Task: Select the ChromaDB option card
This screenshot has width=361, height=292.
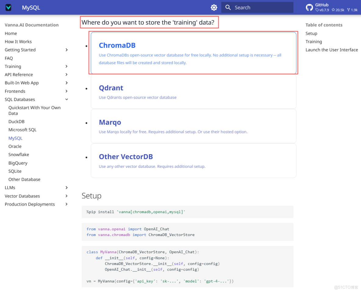Action: [193, 53]
